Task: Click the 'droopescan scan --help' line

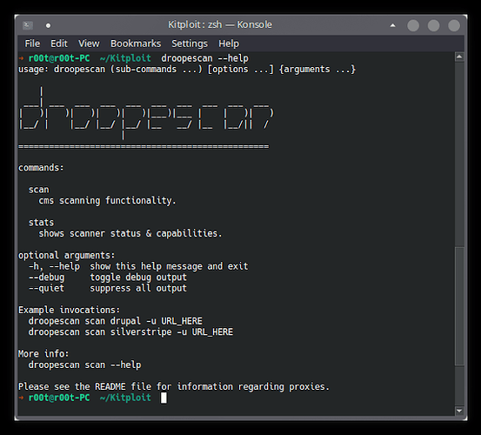Action: tap(84, 365)
